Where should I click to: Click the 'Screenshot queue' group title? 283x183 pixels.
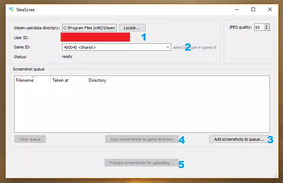coord(28,69)
